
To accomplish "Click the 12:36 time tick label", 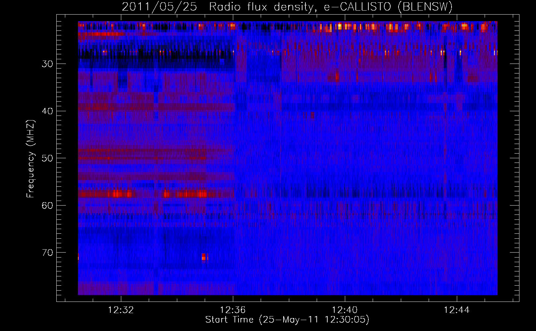I will tap(233, 310).
